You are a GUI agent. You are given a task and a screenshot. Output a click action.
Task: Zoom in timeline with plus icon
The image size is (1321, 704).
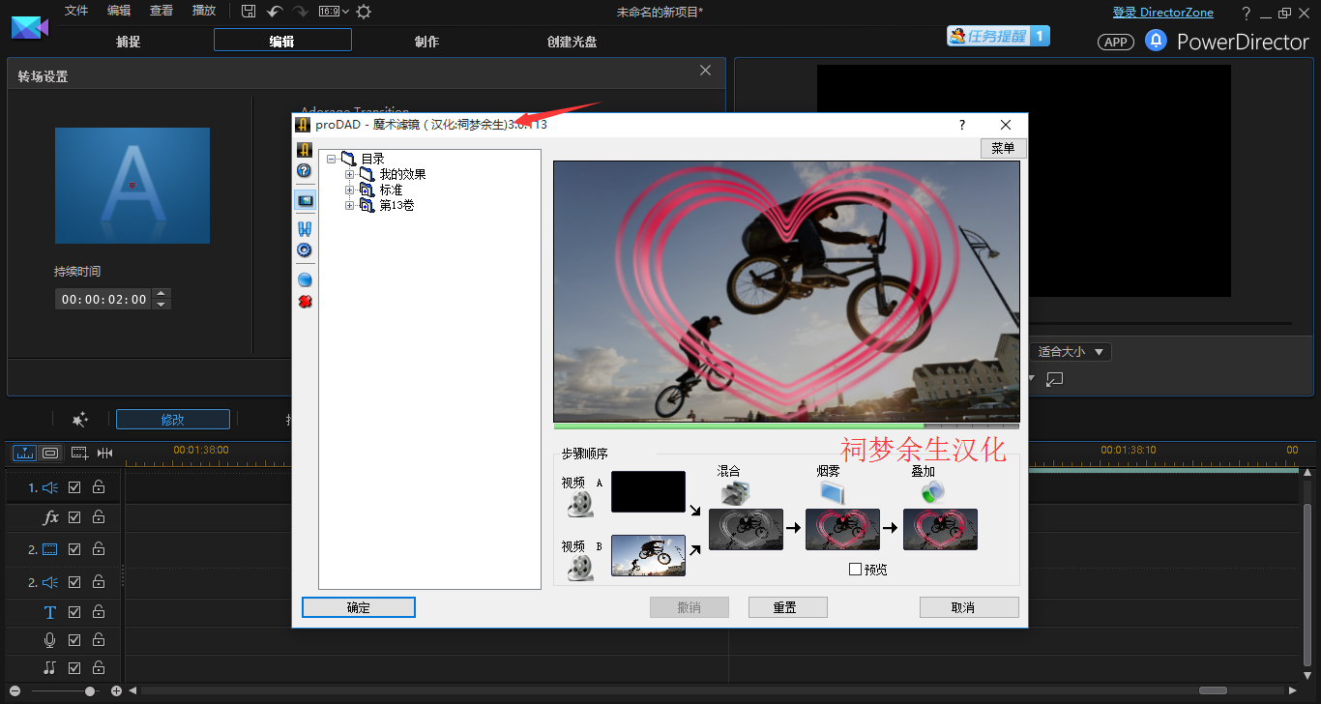tap(116, 690)
